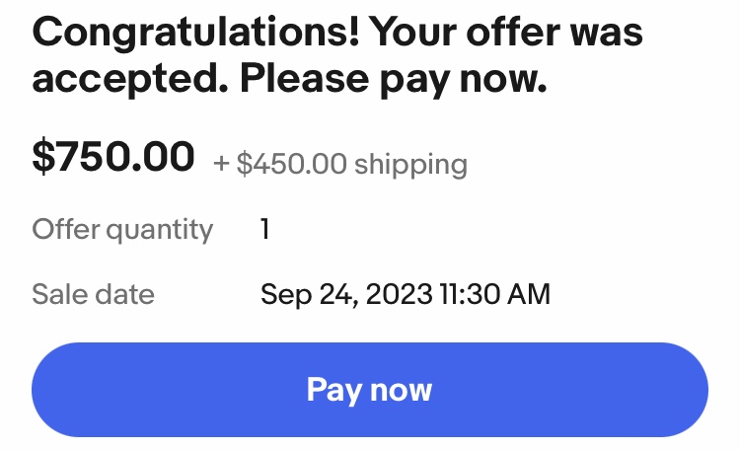Viewport: 740px width, 450px height.
Task: Click the 'Sale date' label
Action: click(93, 294)
